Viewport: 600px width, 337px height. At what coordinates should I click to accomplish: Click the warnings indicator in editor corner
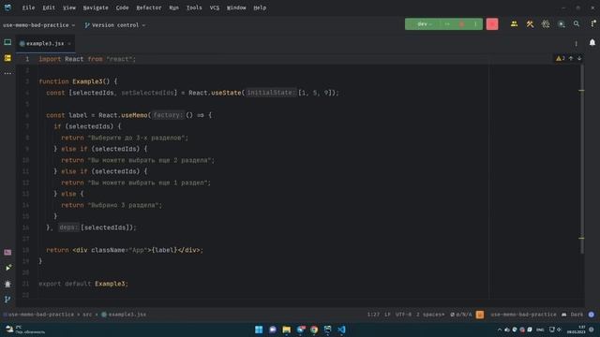[x=561, y=58]
